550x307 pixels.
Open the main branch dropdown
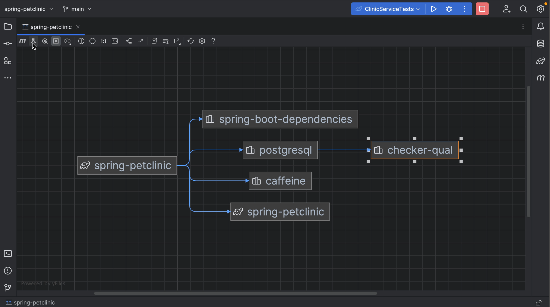[x=77, y=9]
